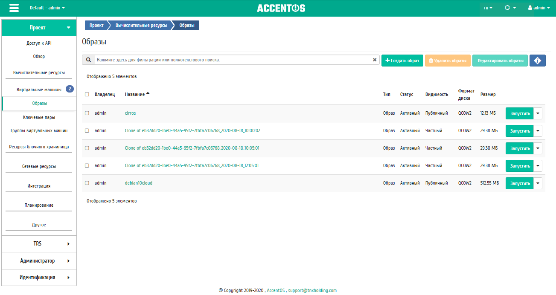The width and height of the screenshot is (556, 295).
Task: Open Доступ к API menu item
Action: pyautogui.click(x=39, y=43)
